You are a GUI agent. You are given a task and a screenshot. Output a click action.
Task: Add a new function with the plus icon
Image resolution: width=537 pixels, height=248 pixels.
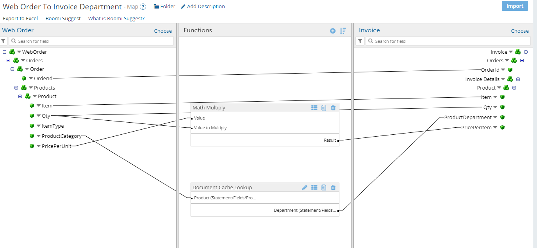[x=333, y=31]
